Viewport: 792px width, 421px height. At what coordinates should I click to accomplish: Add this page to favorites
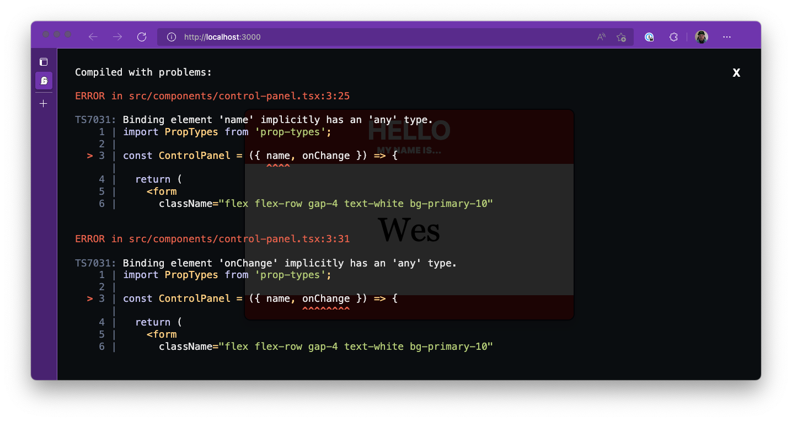pos(621,37)
